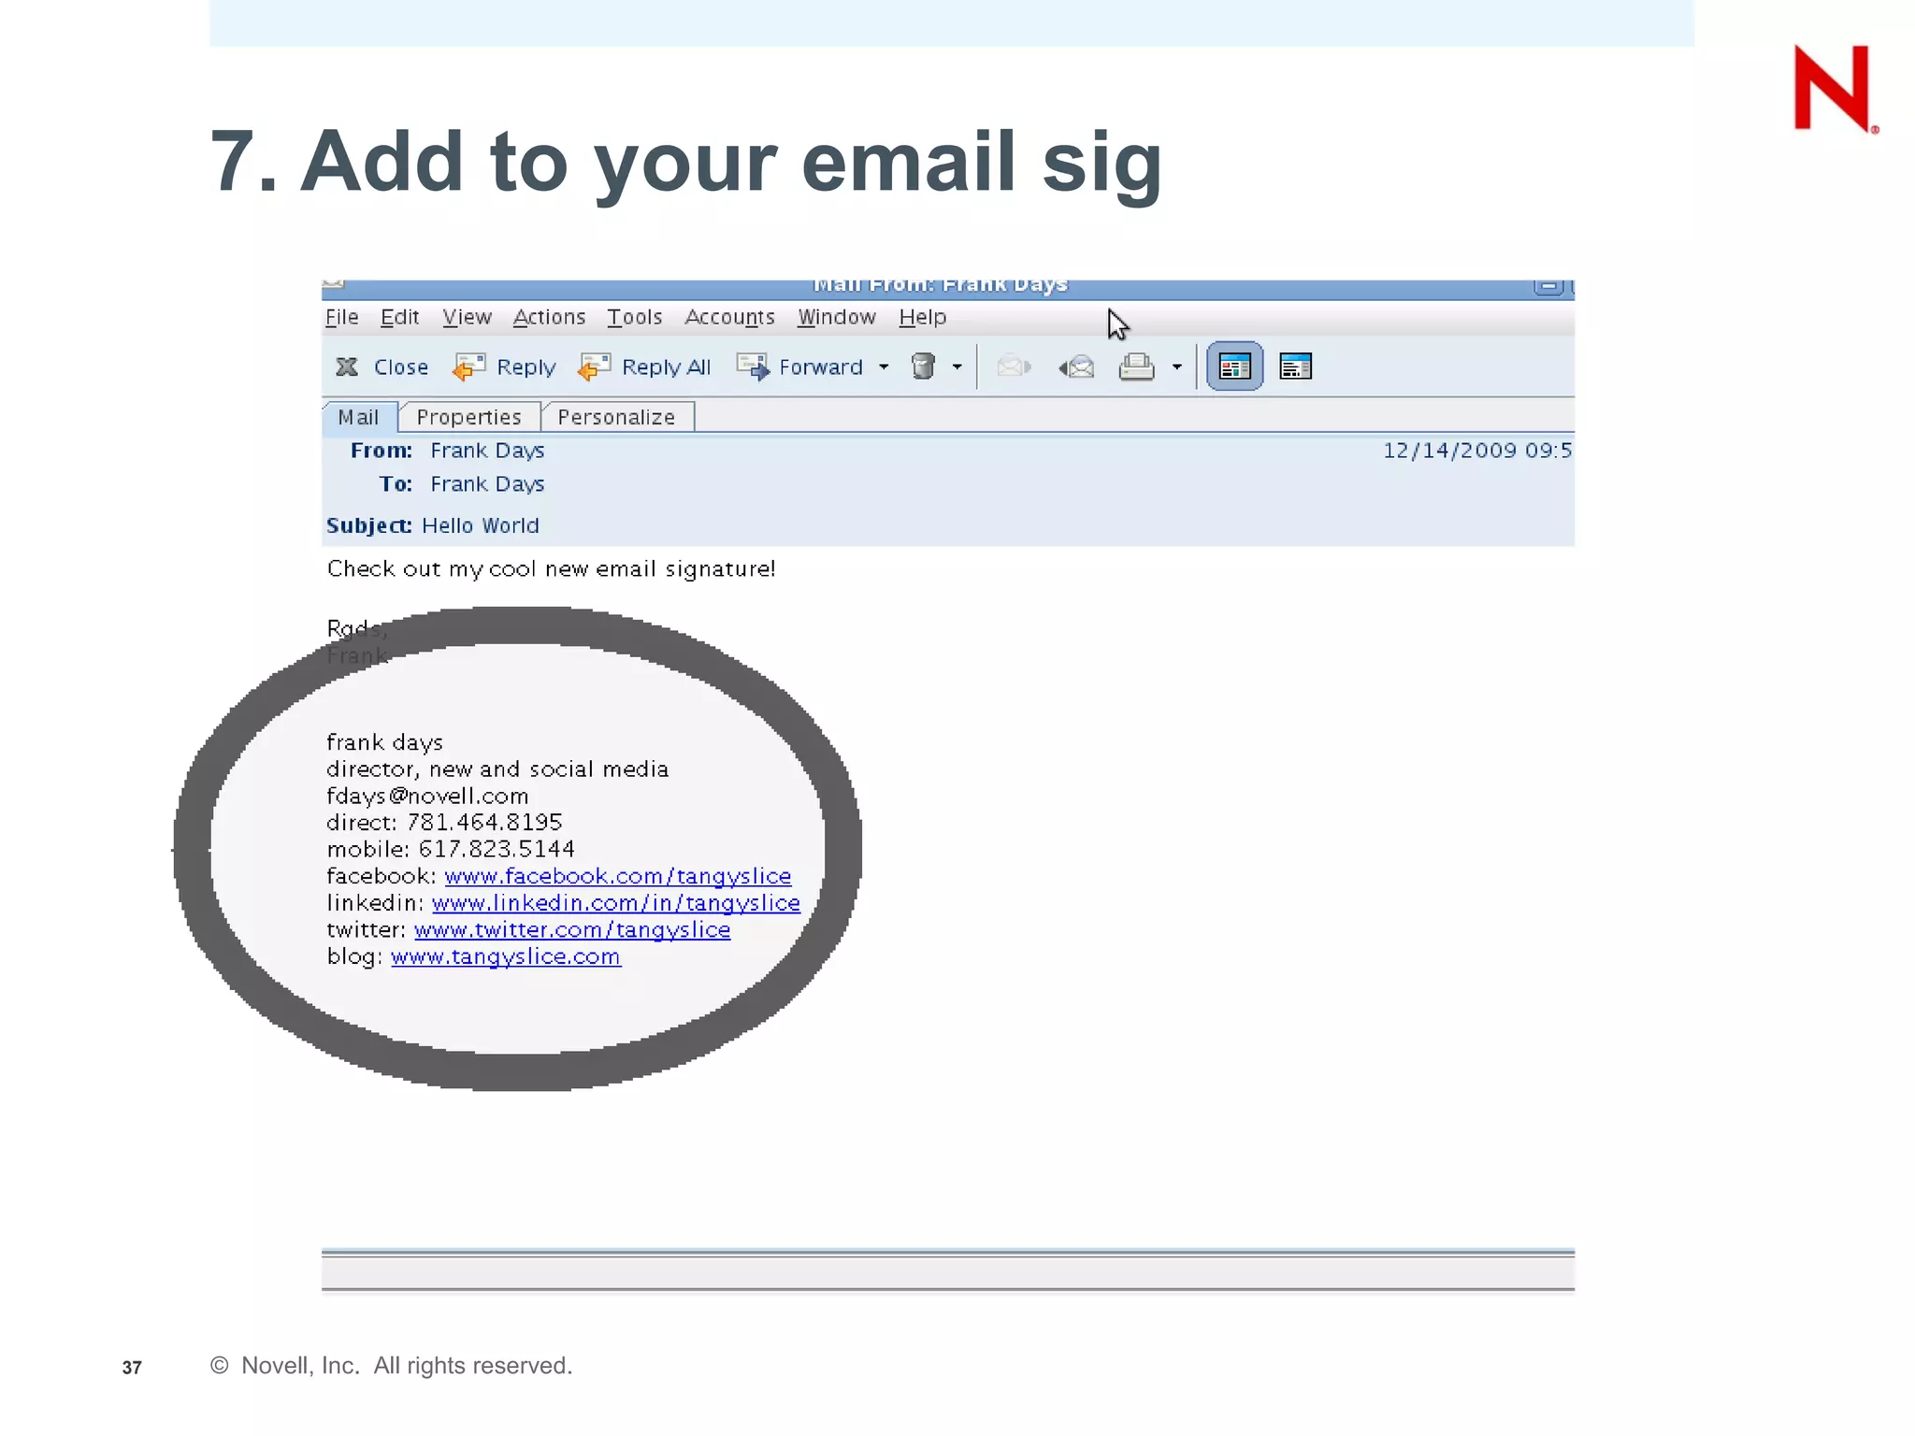Click the 'director, new and social media' line
The height and width of the screenshot is (1436, 1915).
point(497,769)
